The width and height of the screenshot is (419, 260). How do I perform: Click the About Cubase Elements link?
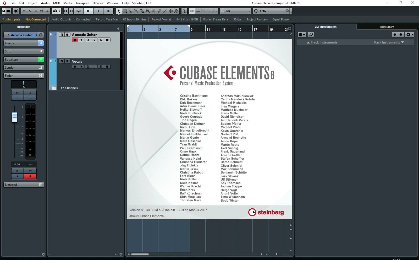(x=147, y=216)
